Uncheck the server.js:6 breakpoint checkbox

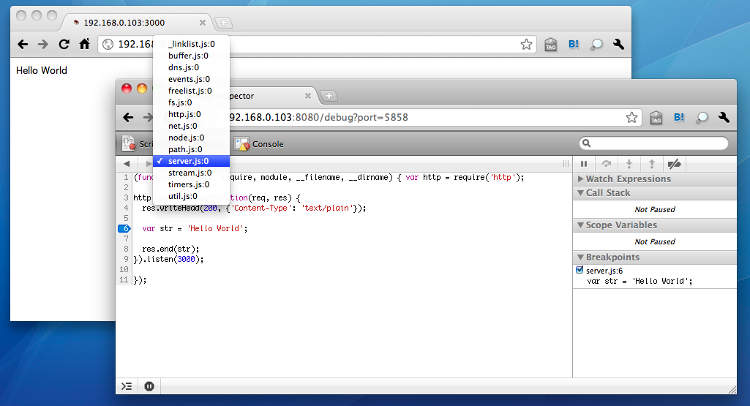pyautogui.click(x=580, y=271)
